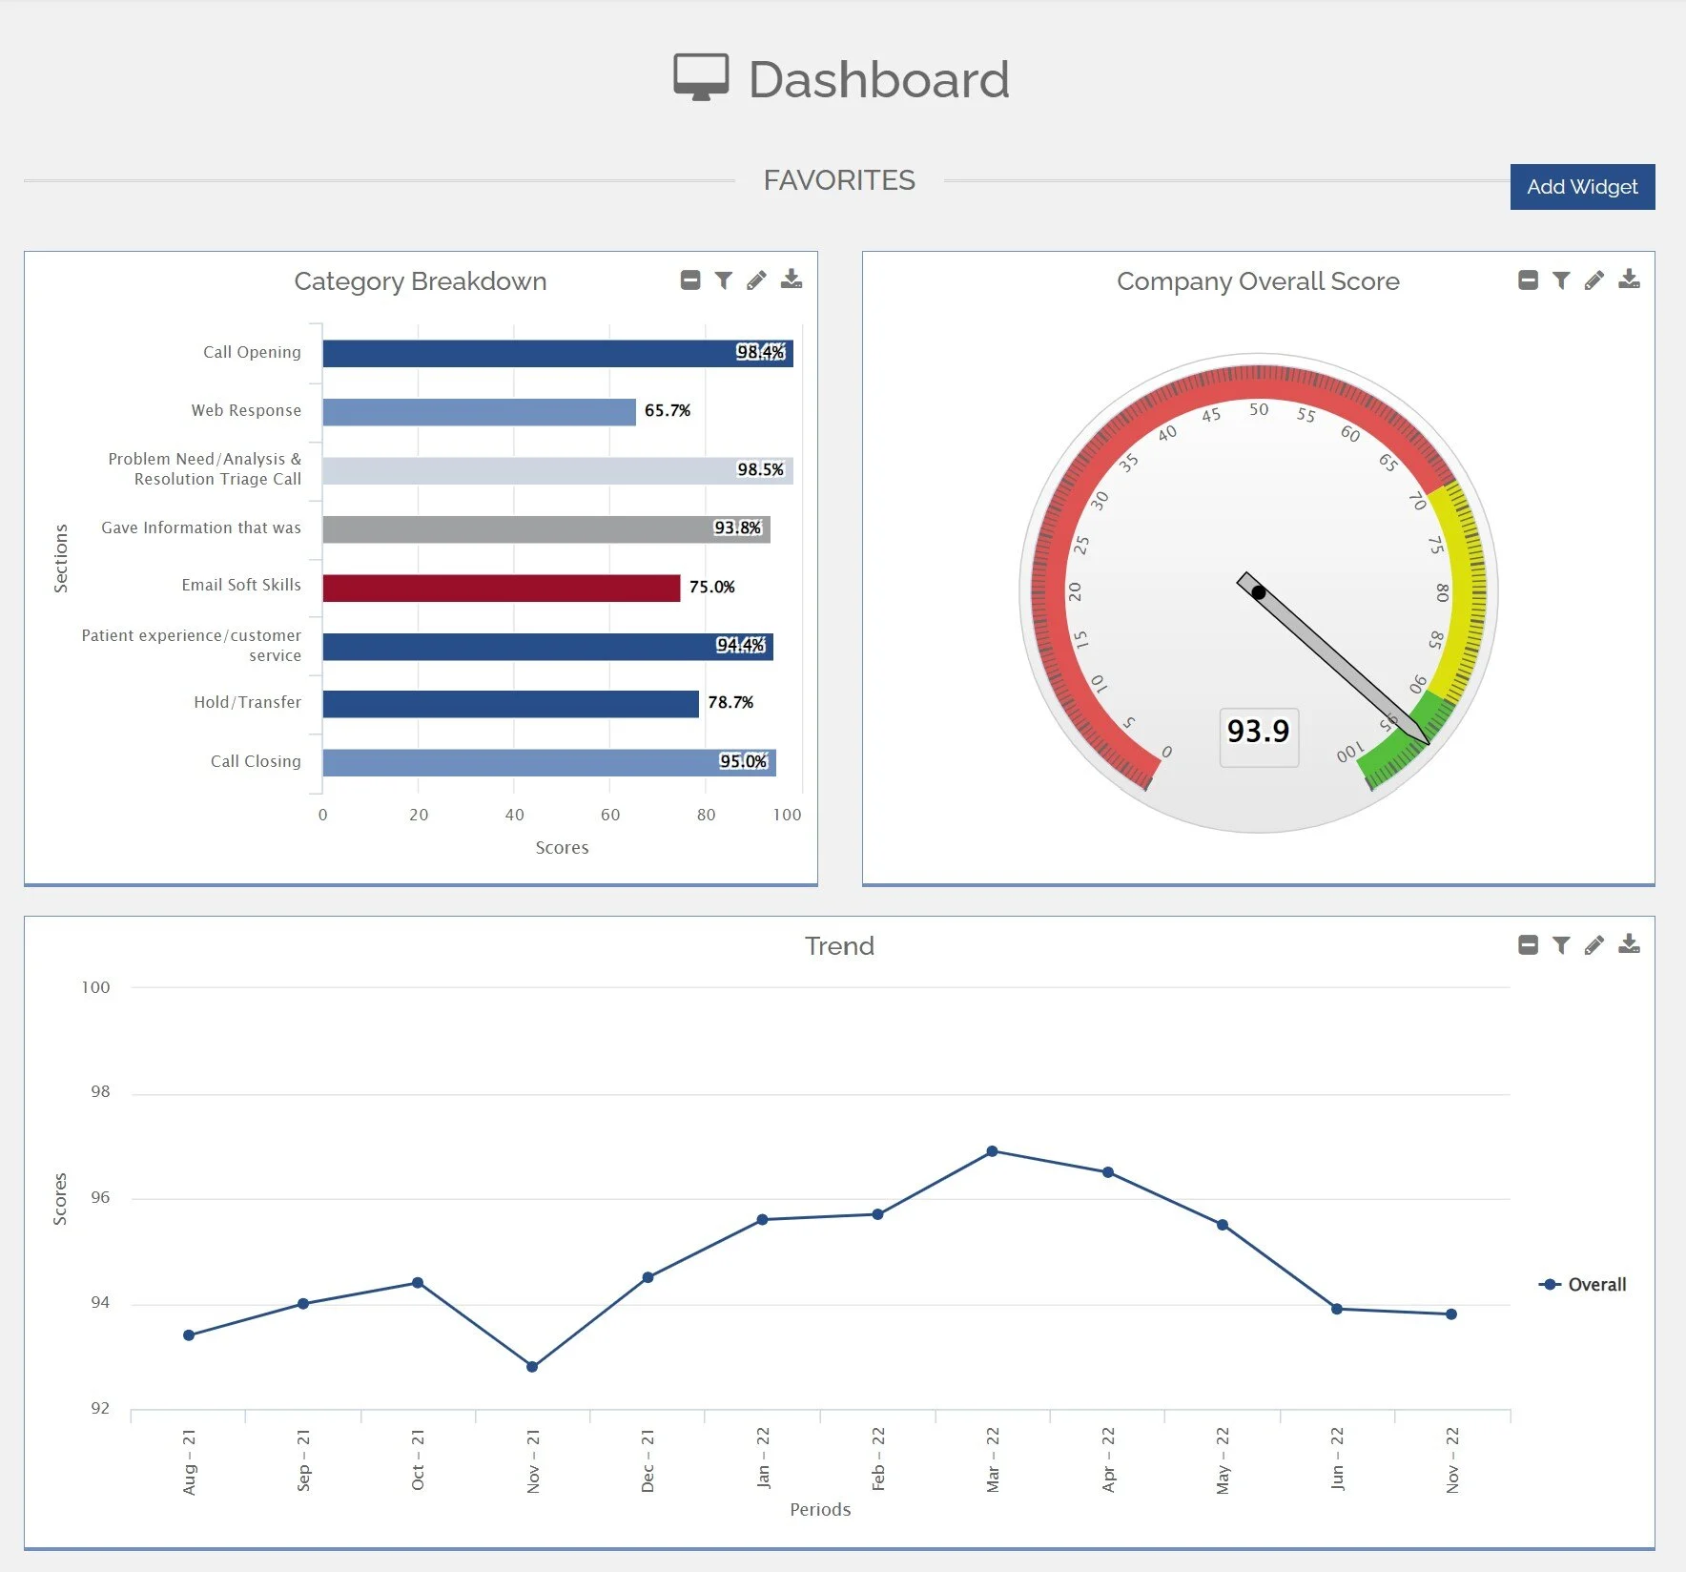
Task: Filter the Company Overall Score widget
Action: (x=1561, y=279)
